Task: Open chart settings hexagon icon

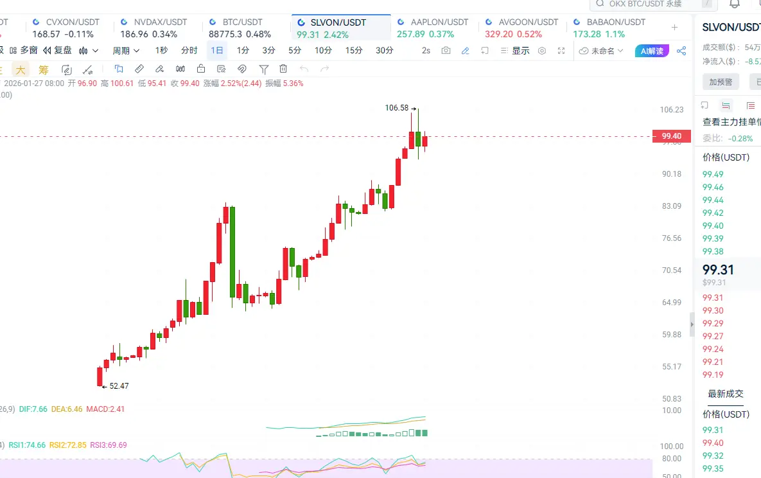Action: 542,51
